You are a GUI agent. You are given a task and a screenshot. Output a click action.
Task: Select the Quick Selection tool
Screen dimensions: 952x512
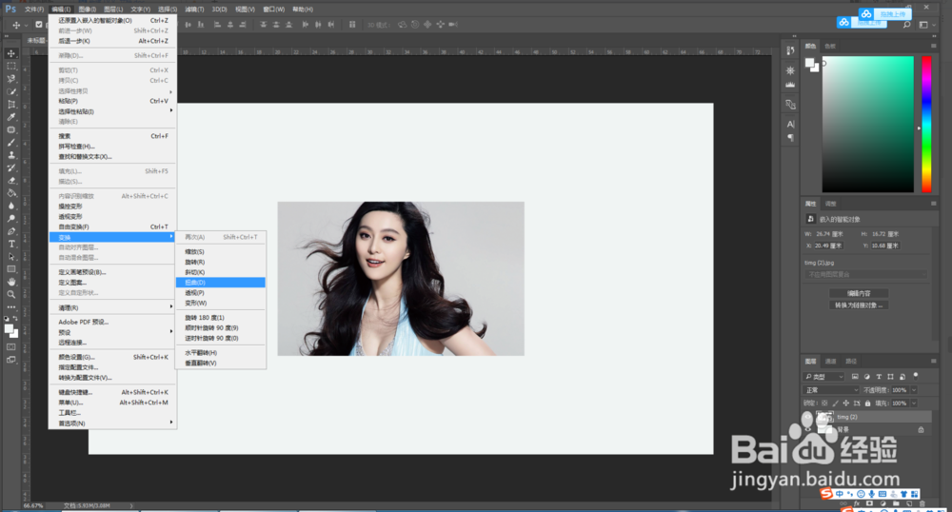coord(10,91)
